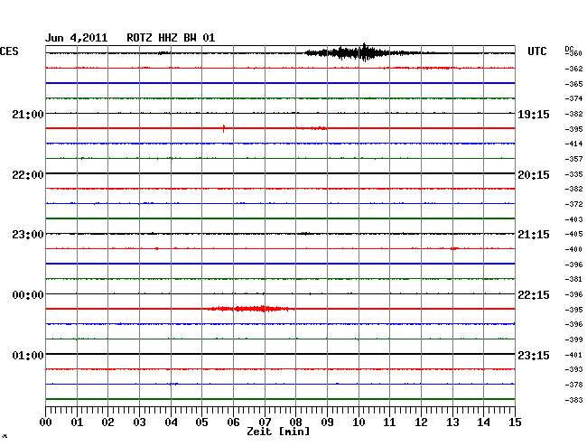Select the "20:15" UTC time label

[534, 175]
